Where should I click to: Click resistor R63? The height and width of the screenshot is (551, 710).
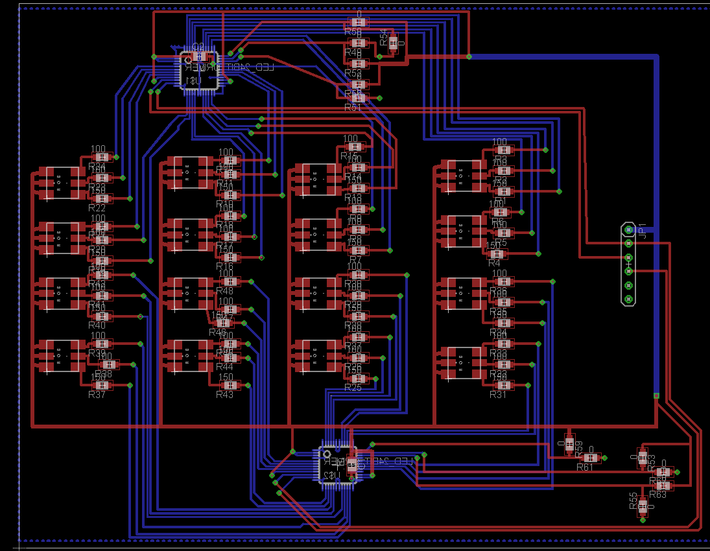pyautogui.click(x=662, y=485)
